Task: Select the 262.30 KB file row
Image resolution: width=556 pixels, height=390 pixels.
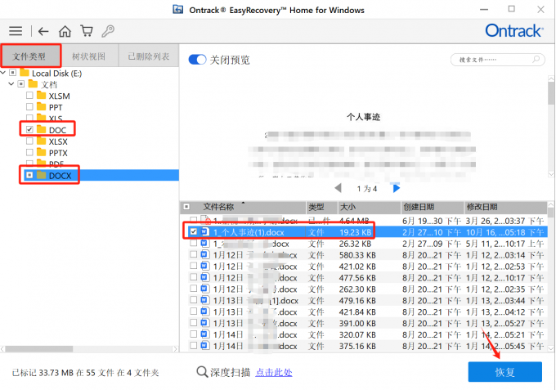Action: [x=364, y=289]
